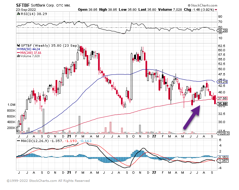239x190 pixels.
Task: Click the 44.24 MA(50) price tag
Action: point(222,82)
